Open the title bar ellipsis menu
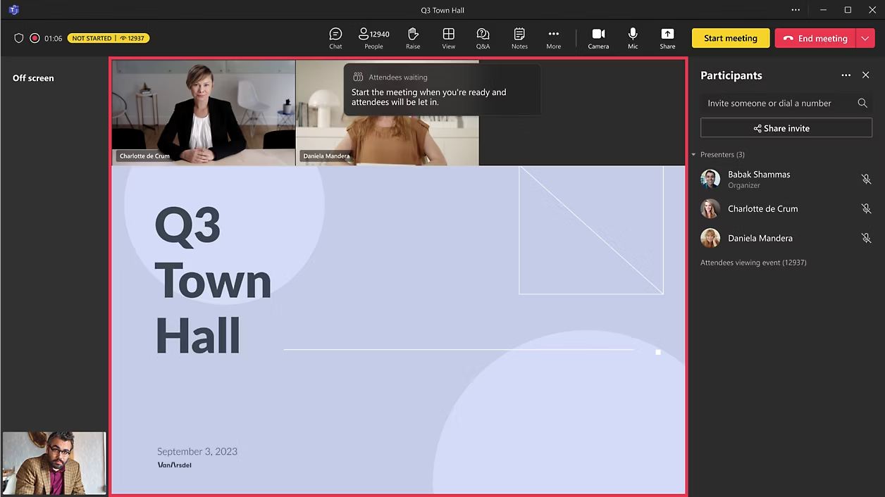Viewport: 885px width, 497px height. pos(796,10)
